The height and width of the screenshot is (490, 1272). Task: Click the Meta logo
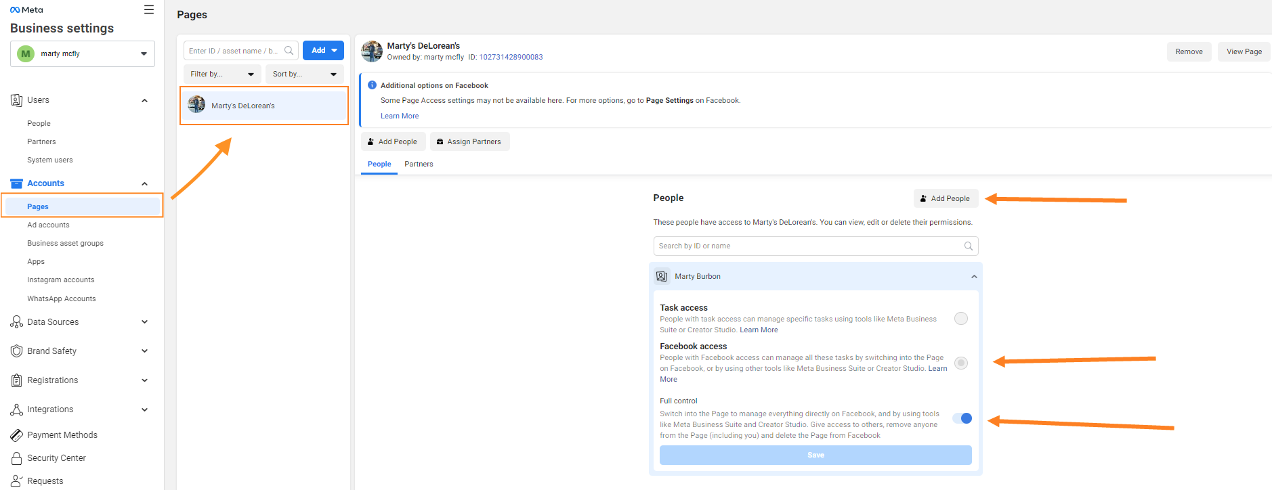(26, 9)
